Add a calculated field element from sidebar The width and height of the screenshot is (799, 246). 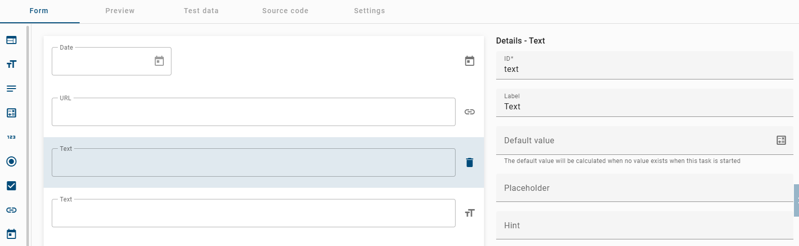(11, 113)
